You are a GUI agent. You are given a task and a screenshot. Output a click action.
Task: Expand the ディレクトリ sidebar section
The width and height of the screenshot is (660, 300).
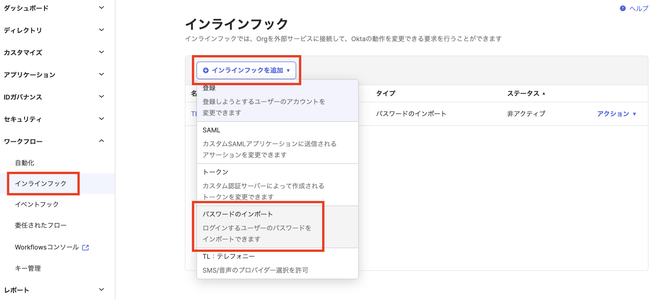pyautogui.click(x=102, y=30)
